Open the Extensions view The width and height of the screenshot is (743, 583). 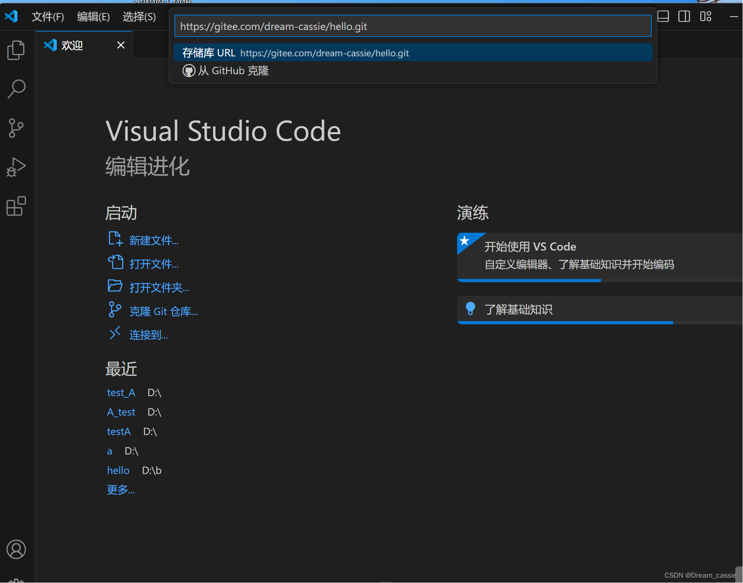(x=16, y=206)
